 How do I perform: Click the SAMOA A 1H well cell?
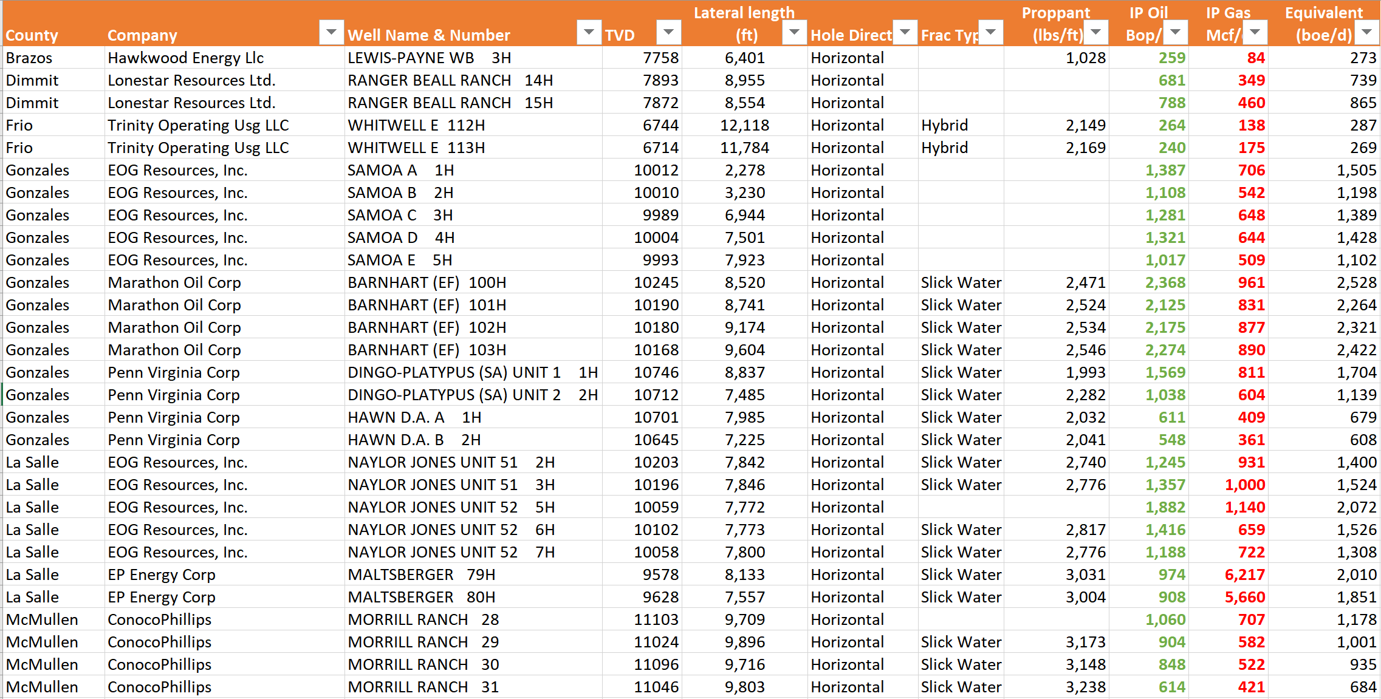[474, 170]
